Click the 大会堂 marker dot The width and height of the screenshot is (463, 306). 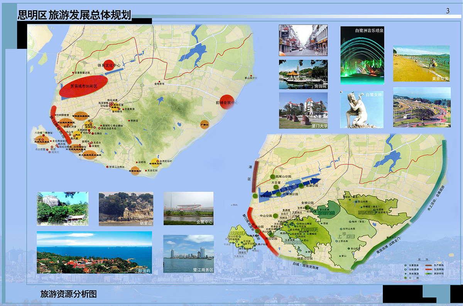tap(276, 187)
